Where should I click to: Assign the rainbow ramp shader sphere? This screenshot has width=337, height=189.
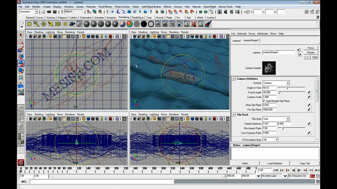pyautogui.click(x=130, y=24)
